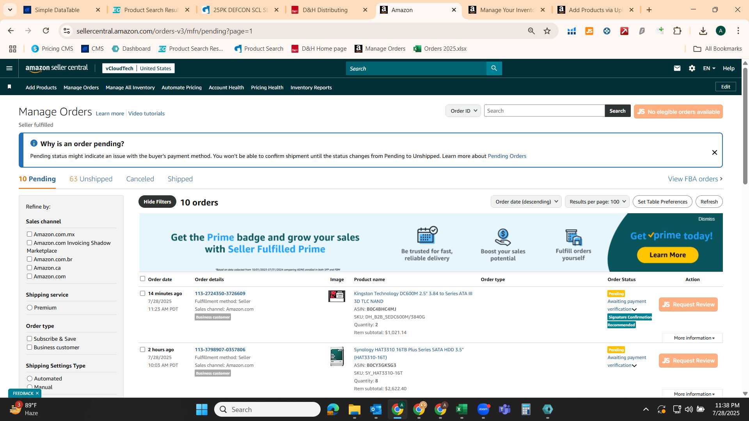Open the Kingston DC600M product thumbnail

336,296
